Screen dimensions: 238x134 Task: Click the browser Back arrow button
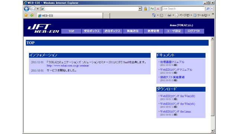coord(26,9)
